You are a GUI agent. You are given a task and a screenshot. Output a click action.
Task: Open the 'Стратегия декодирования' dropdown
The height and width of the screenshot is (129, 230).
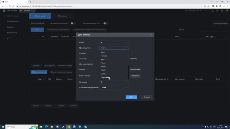114,87
